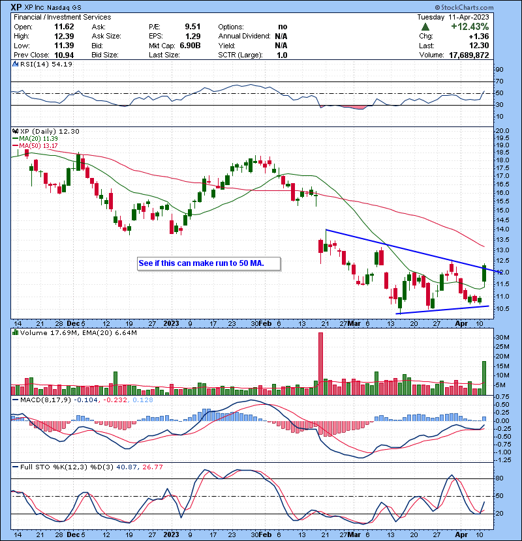The image size is (522, 541).
Task: Click the dark blue MACD legend line marker
Action: coord(15,400)
